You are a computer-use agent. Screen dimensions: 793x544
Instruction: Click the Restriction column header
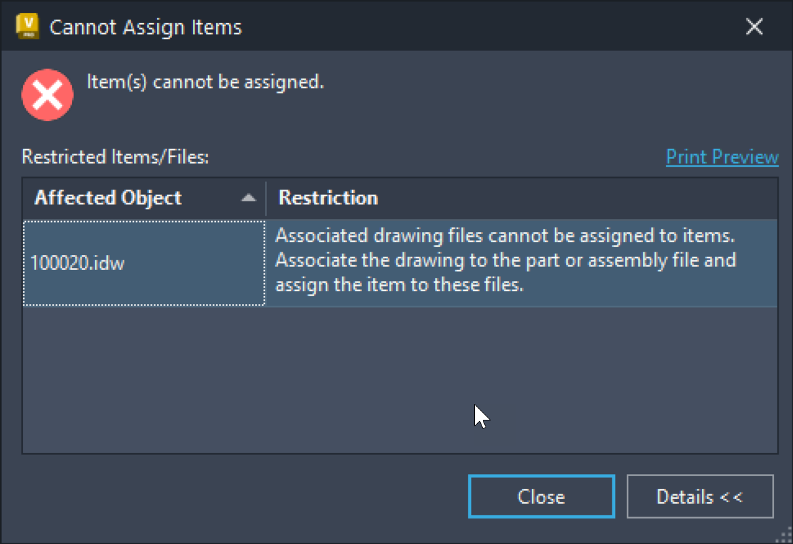click(328, 198)
